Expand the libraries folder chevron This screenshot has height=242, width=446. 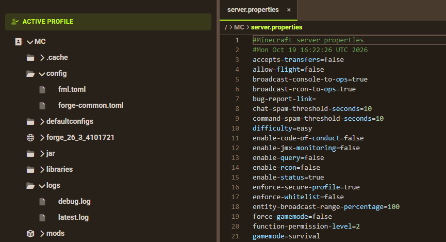tap(42, 169)
